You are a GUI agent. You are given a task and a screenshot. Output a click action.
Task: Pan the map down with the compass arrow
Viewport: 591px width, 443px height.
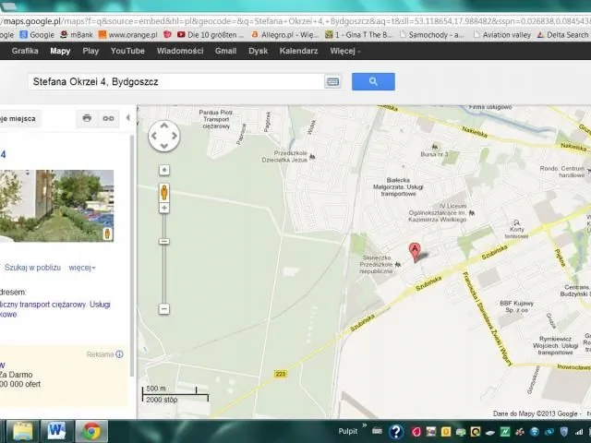[164, 146]
